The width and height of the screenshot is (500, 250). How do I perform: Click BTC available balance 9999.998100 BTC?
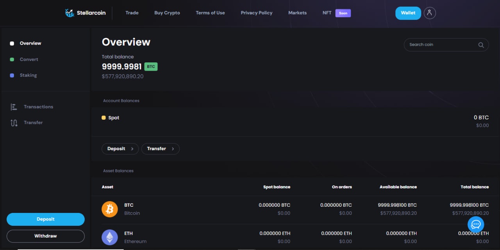(x=397, y=205)
